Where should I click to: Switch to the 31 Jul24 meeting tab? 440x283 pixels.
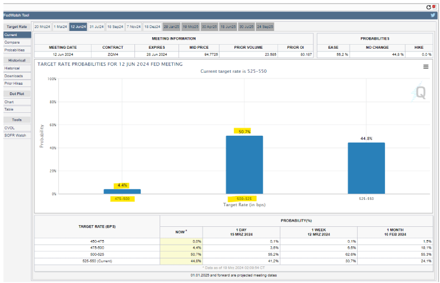coord(96,26)
